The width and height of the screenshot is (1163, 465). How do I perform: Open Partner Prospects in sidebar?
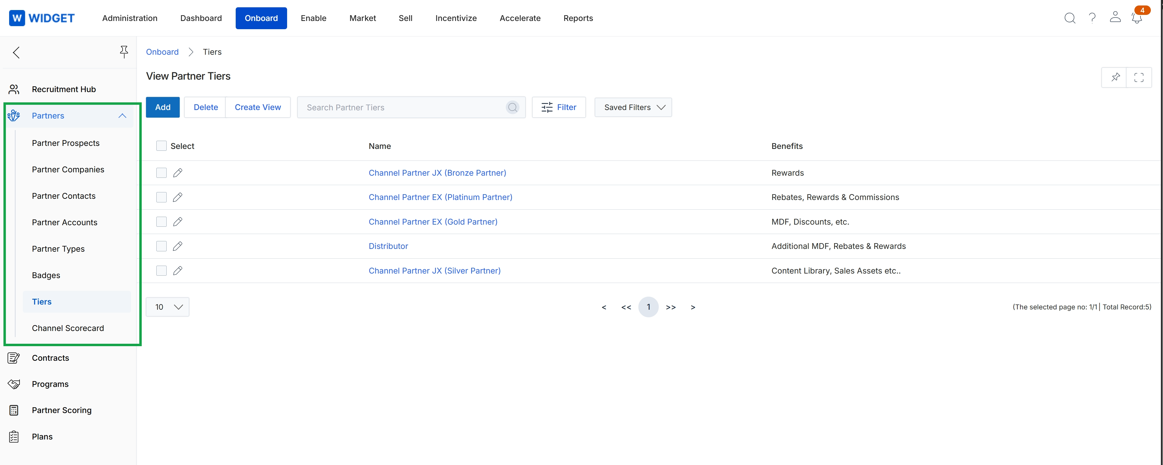65,143
